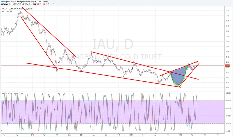Click the 17.50 price axis label
The width and height of the screenshot is (233, 137).
pyautogui.click(x=227, y=10)
